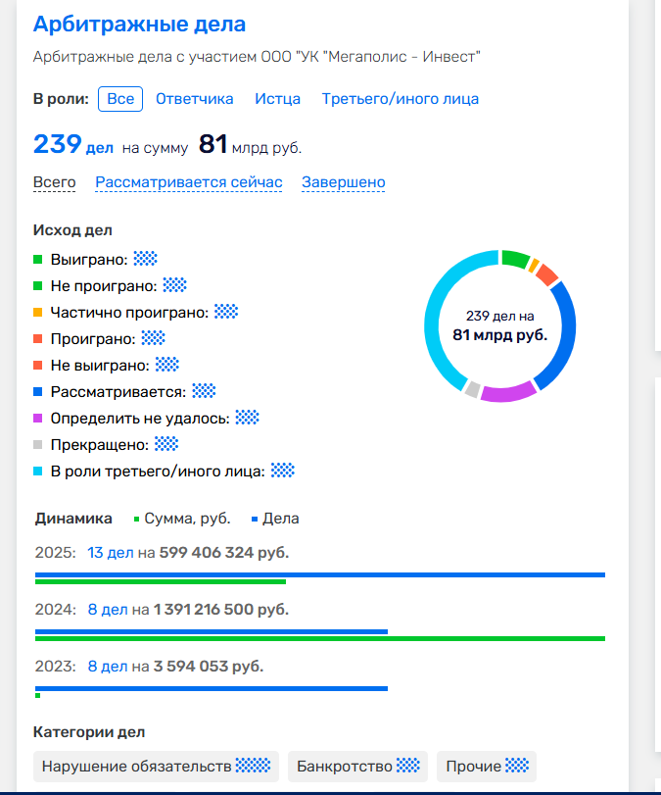Click the blurred value beside Не проиграно
The width and height of the screenshot is (661, 795).
(x=174, y=285)
